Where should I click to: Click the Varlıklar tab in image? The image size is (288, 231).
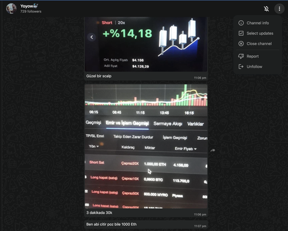coord(195,124)
